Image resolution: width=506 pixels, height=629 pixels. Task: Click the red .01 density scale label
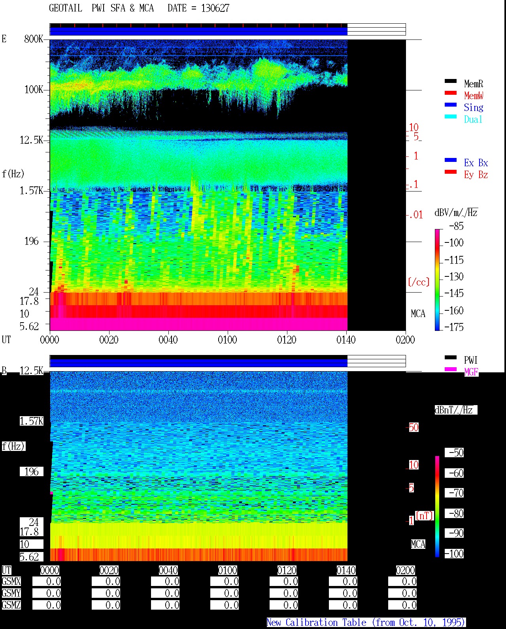pyautogui.click(x=415, y=215)
